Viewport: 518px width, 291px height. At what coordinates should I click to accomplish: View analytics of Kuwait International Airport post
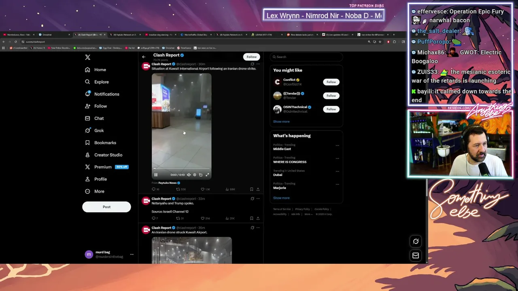click(230, 189)
